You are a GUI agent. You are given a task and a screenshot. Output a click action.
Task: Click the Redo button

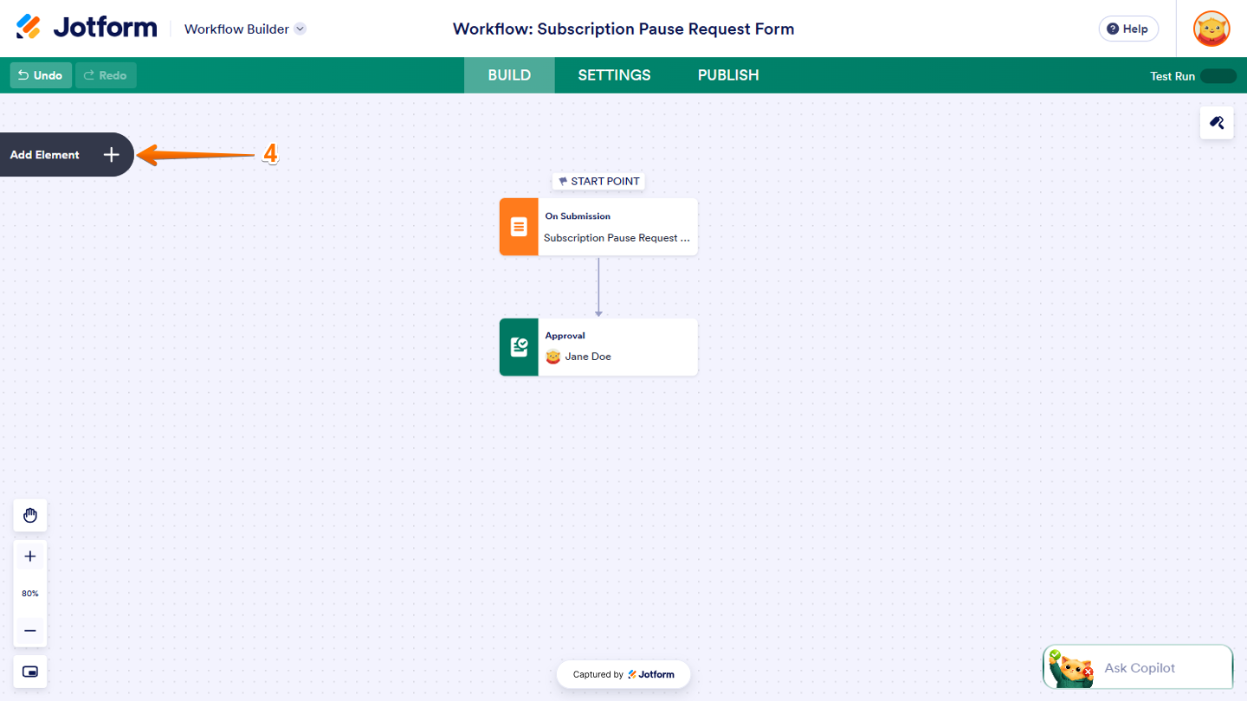coord(106,75)
